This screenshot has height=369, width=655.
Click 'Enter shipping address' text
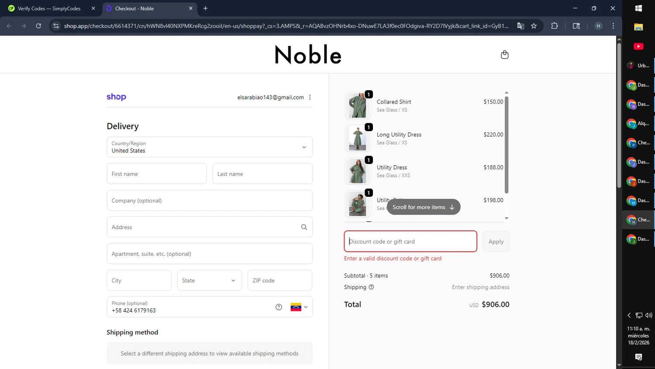click(x=481, y=287)
